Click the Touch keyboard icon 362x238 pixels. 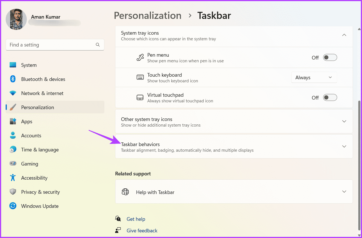point(140,78)
